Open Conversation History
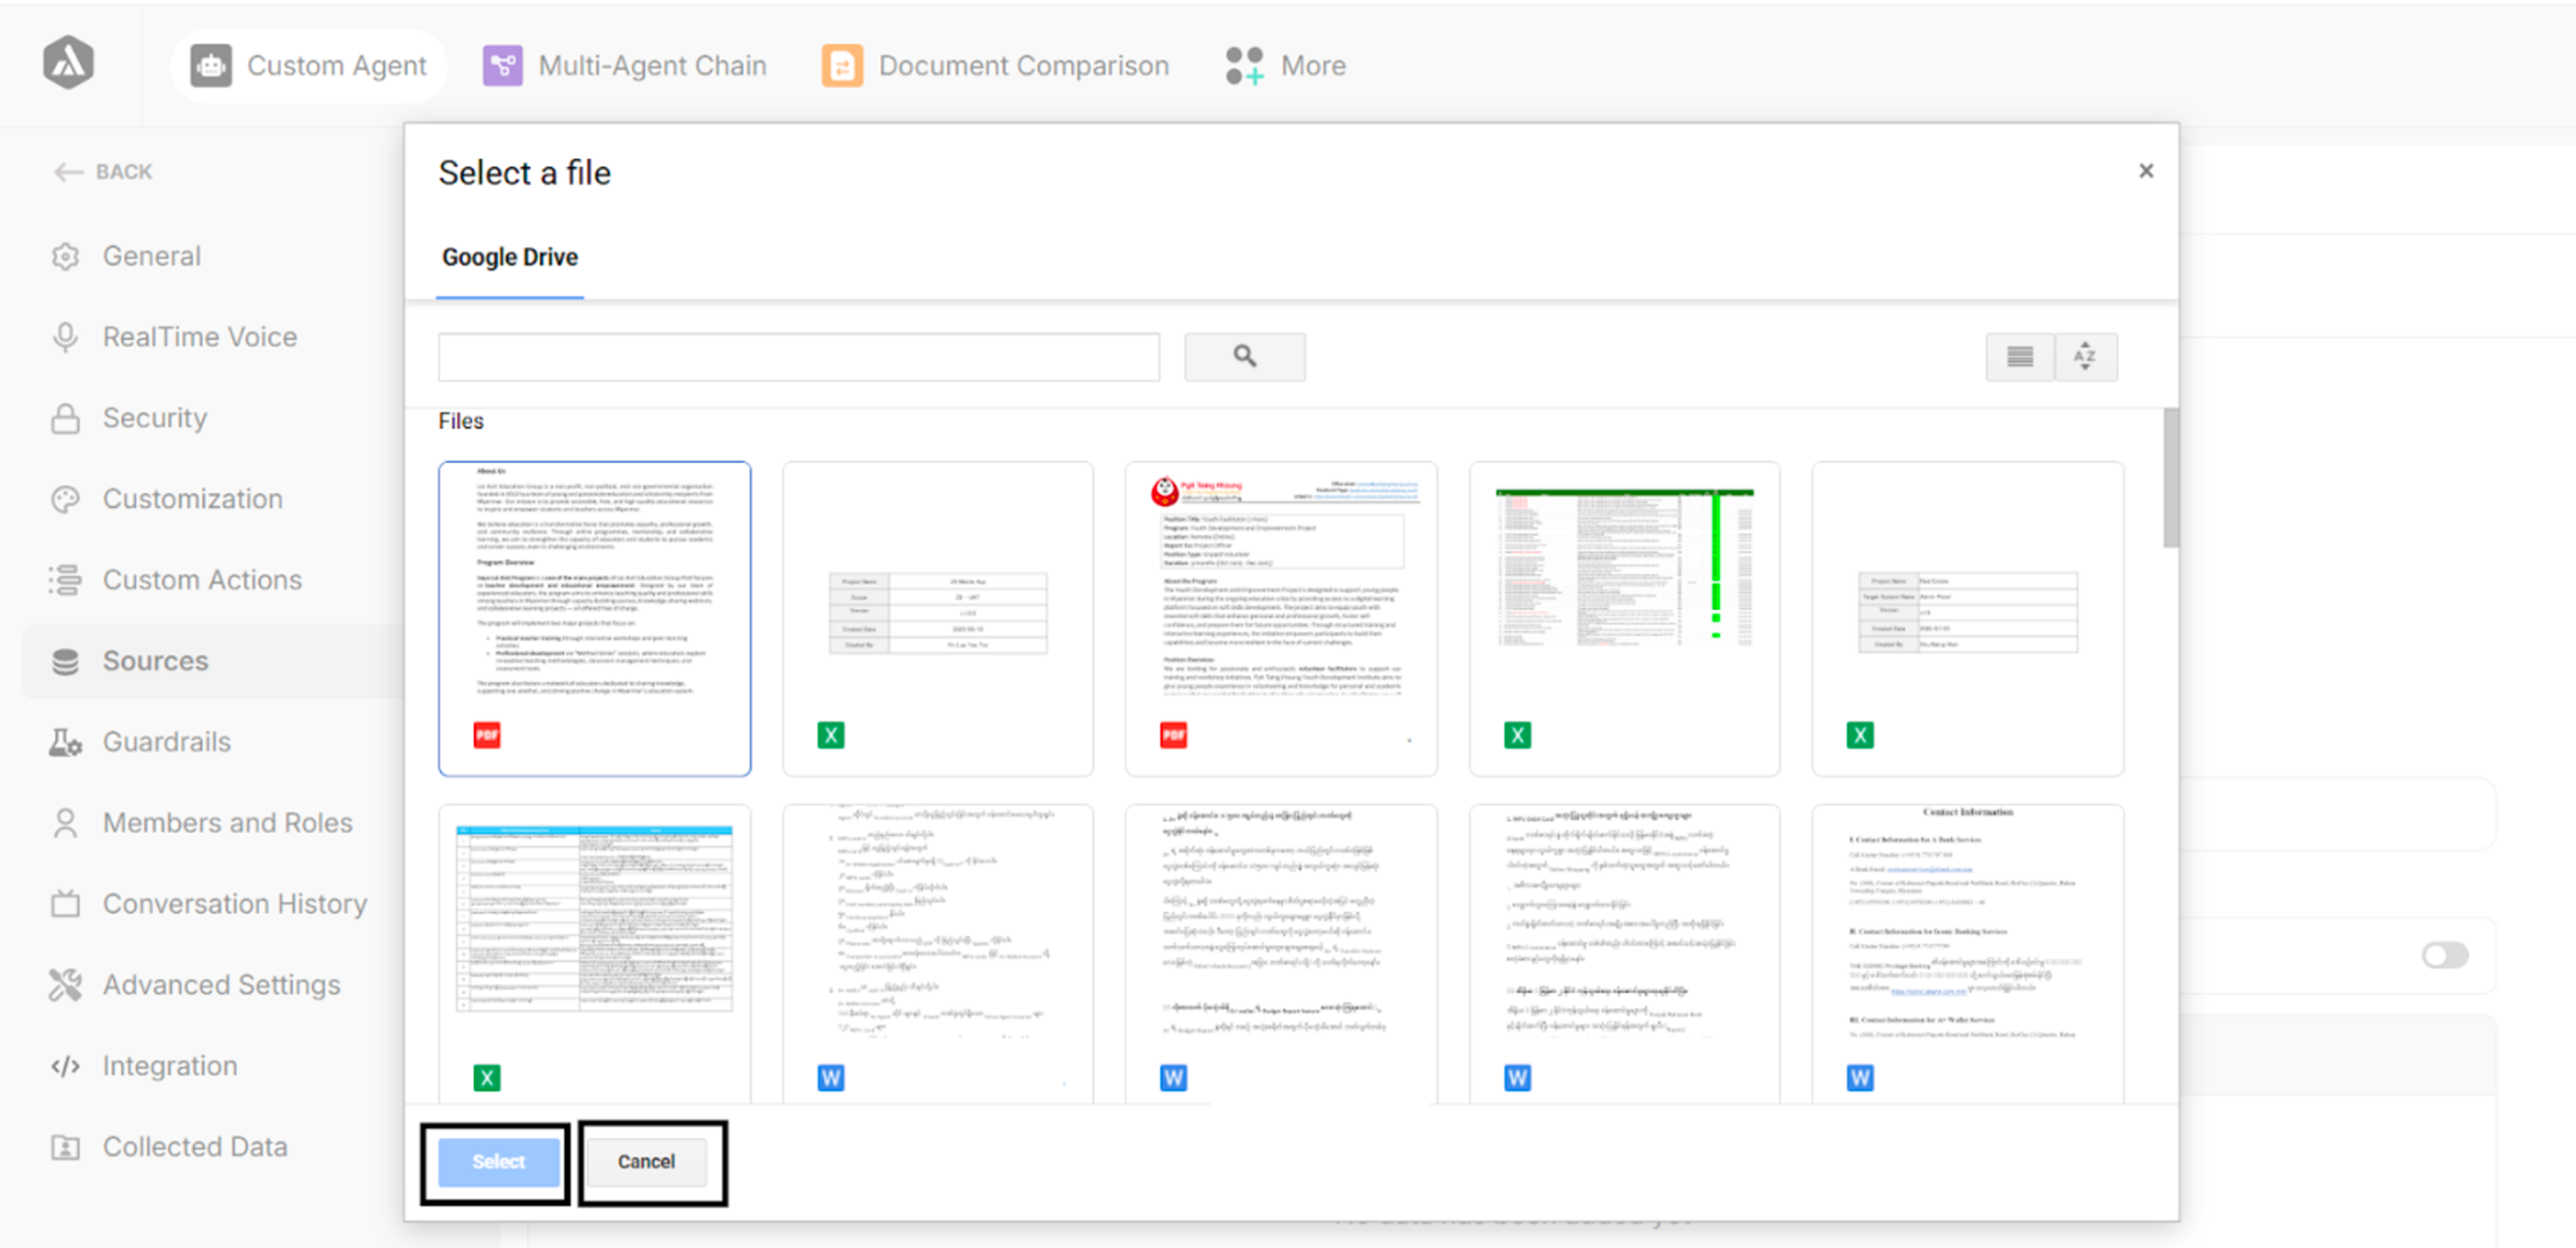2576x1248 pixels. 234,903
